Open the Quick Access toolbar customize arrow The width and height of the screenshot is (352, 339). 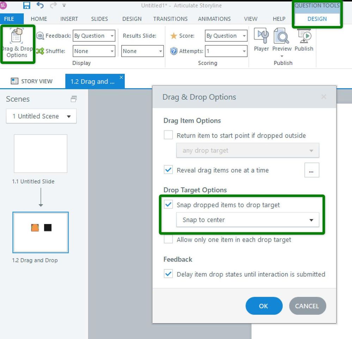pos(64,5)
